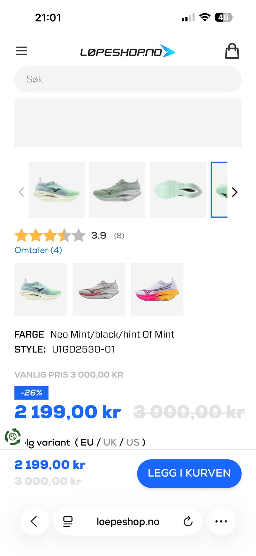Image resolution: width=256 pixels, height=556 pixels.
Task: Go back with browser back arrow
Action: [34, 521]
